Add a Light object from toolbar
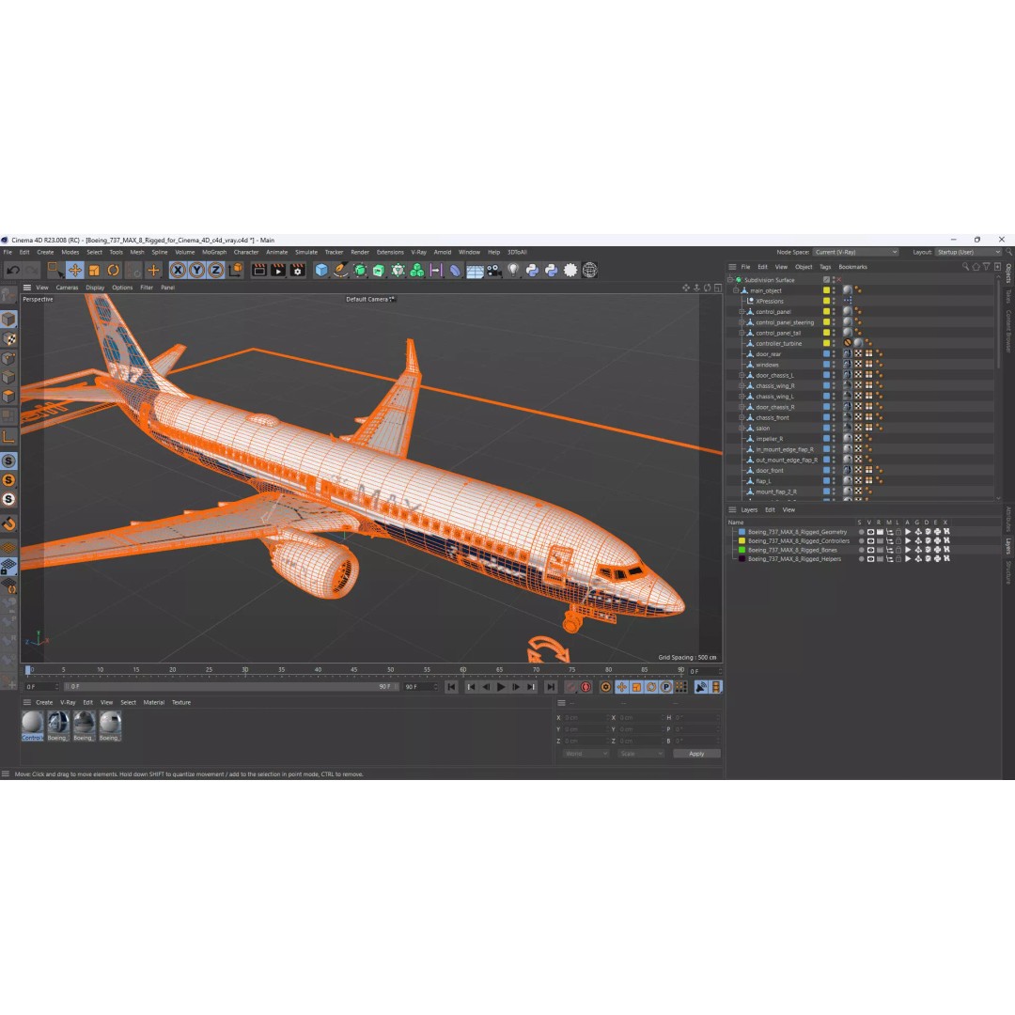1015x1015 pixels. coord(513,271)
